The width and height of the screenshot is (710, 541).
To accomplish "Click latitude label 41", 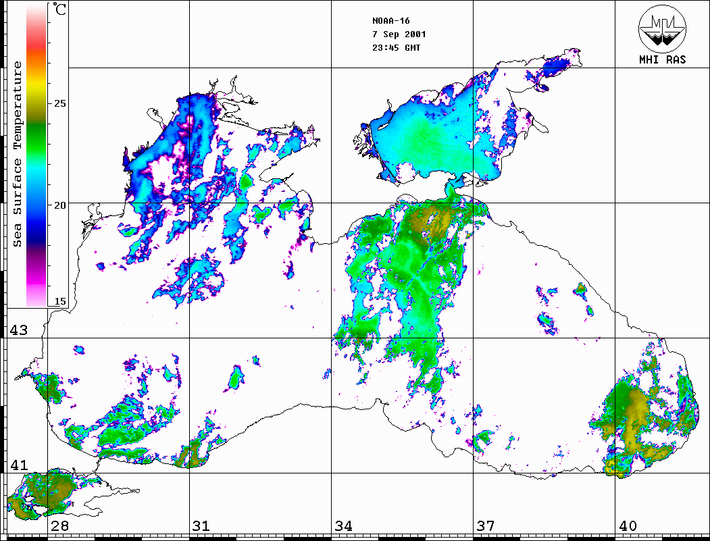I will [x=19, y=465].
